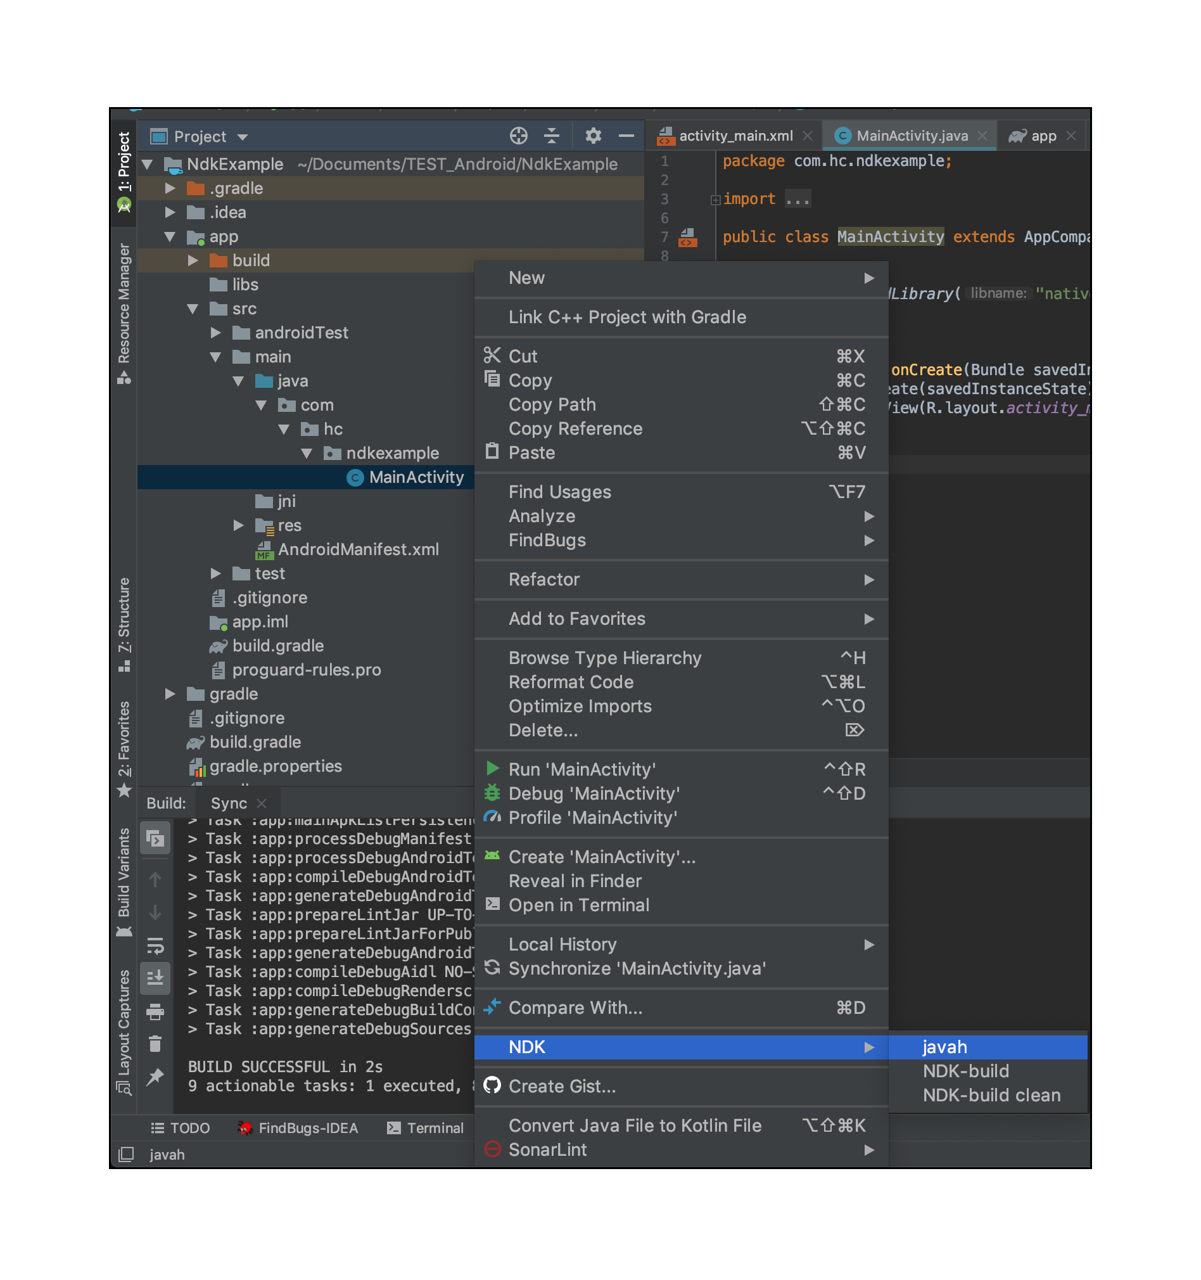Expand the test folder
The width and height of the screenshot is (1201, 1280).
215,573
